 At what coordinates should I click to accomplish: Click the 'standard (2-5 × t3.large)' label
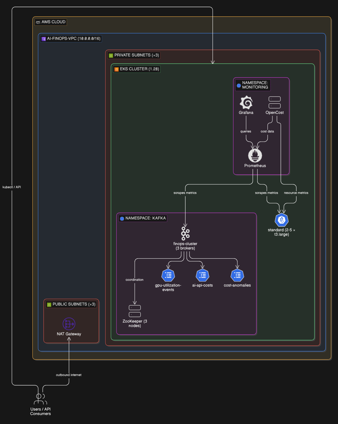tap(282, 232)
